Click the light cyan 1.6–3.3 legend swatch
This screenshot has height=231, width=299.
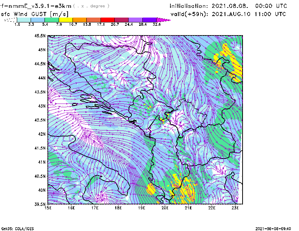(24, 20)
